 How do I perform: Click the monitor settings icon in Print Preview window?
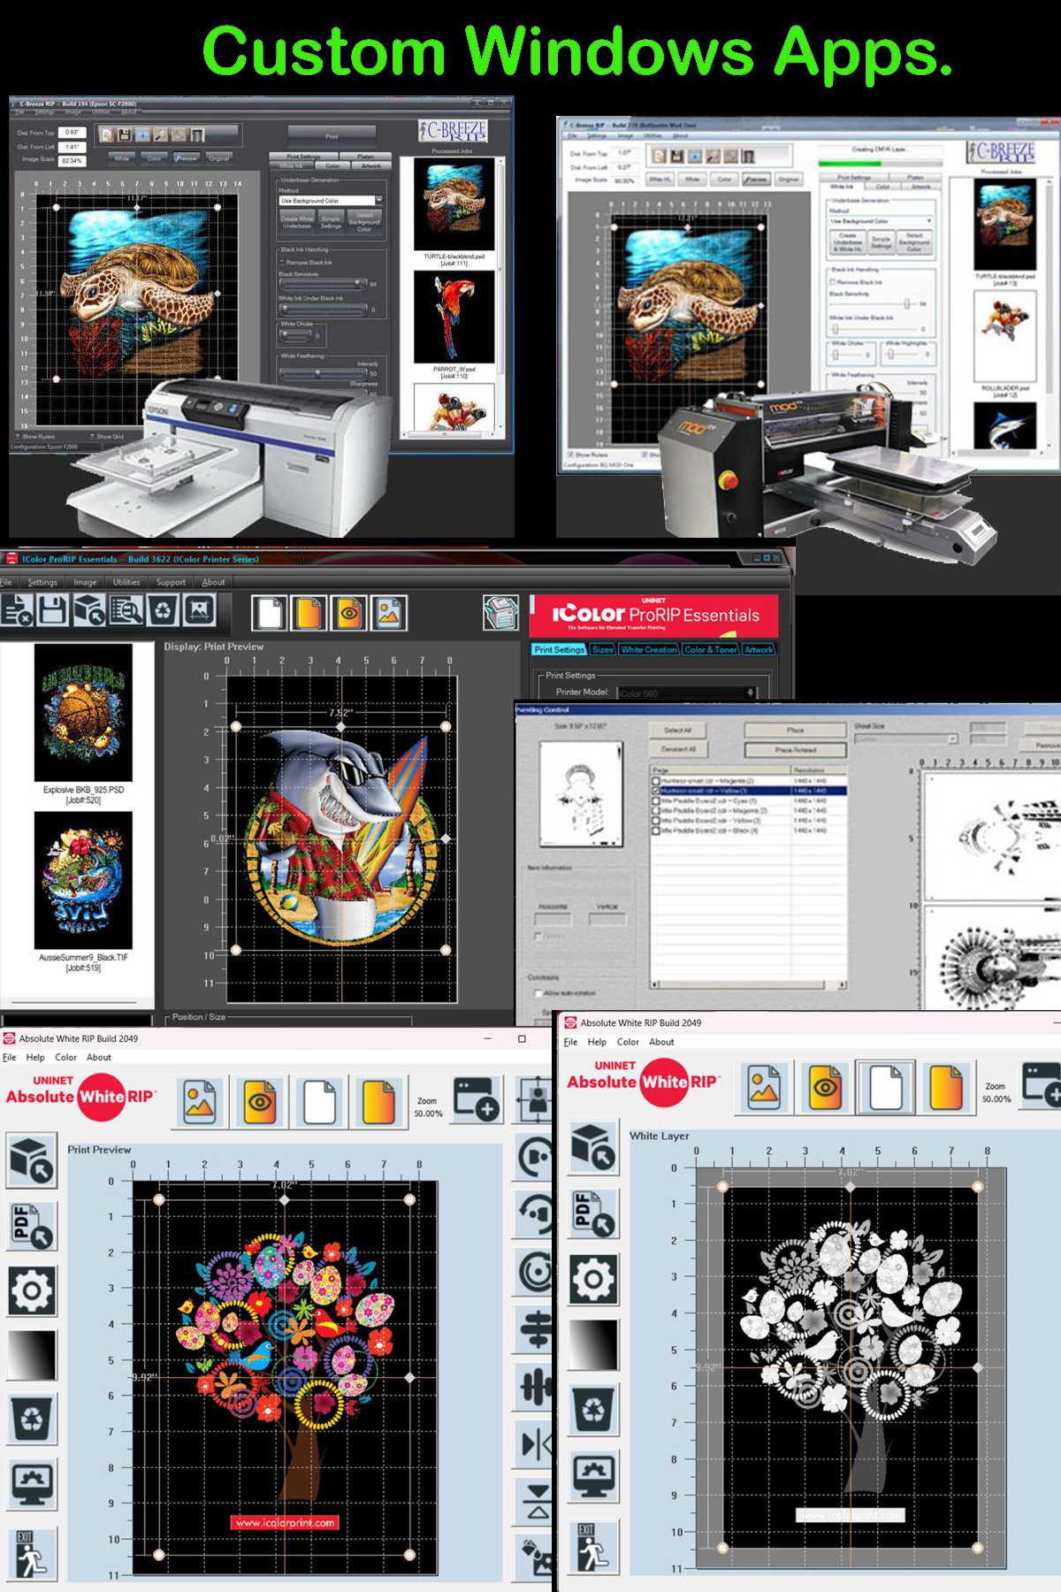coord(32,1484)
